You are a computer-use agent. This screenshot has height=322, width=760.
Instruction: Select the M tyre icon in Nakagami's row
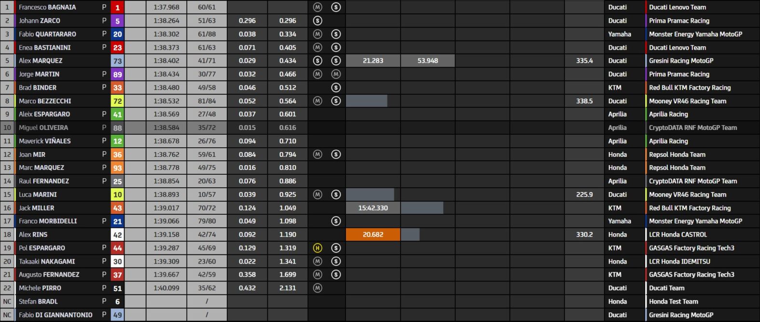pyautogui.click(x=318, y=261)
